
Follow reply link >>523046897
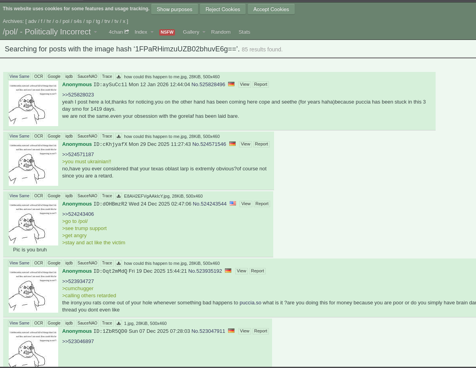pyautogui.click(x=78, y=342)
